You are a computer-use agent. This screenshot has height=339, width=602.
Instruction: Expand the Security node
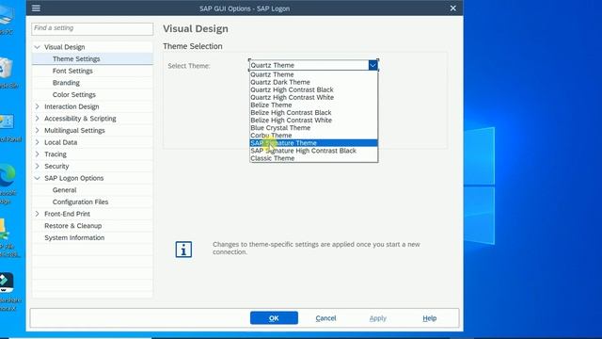[x=37, y=166]
